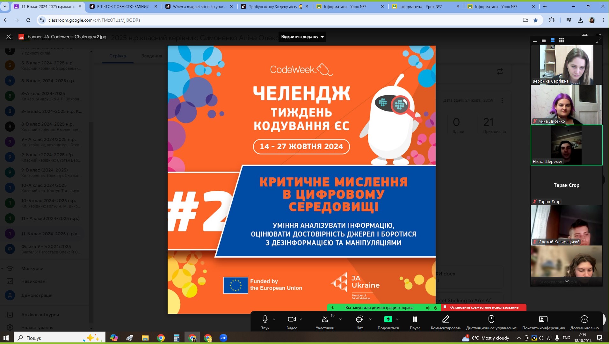The width and height of the screenshot is (609, 344).
Task: Mute the Zoom microphone (Звук)
Action: coord(265,319)
